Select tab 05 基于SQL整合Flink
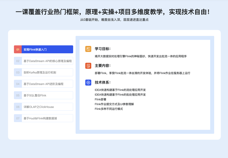The height and width of the screenshot is (158, 228). point(44,95)
